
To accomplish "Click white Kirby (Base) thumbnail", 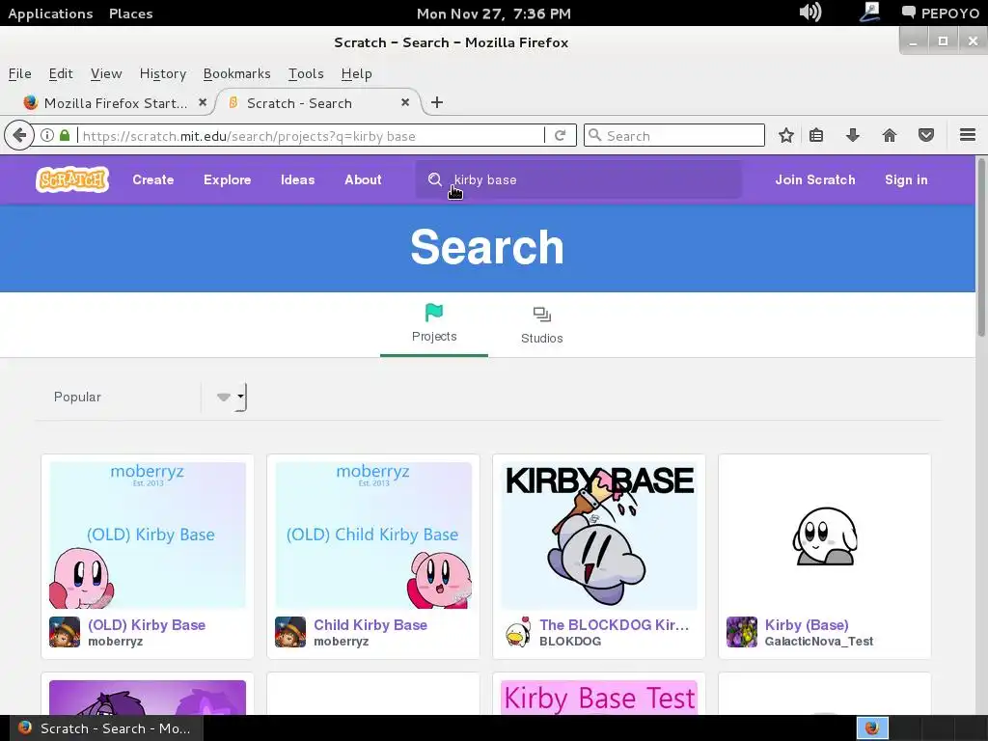I will [x=825, y=535].
